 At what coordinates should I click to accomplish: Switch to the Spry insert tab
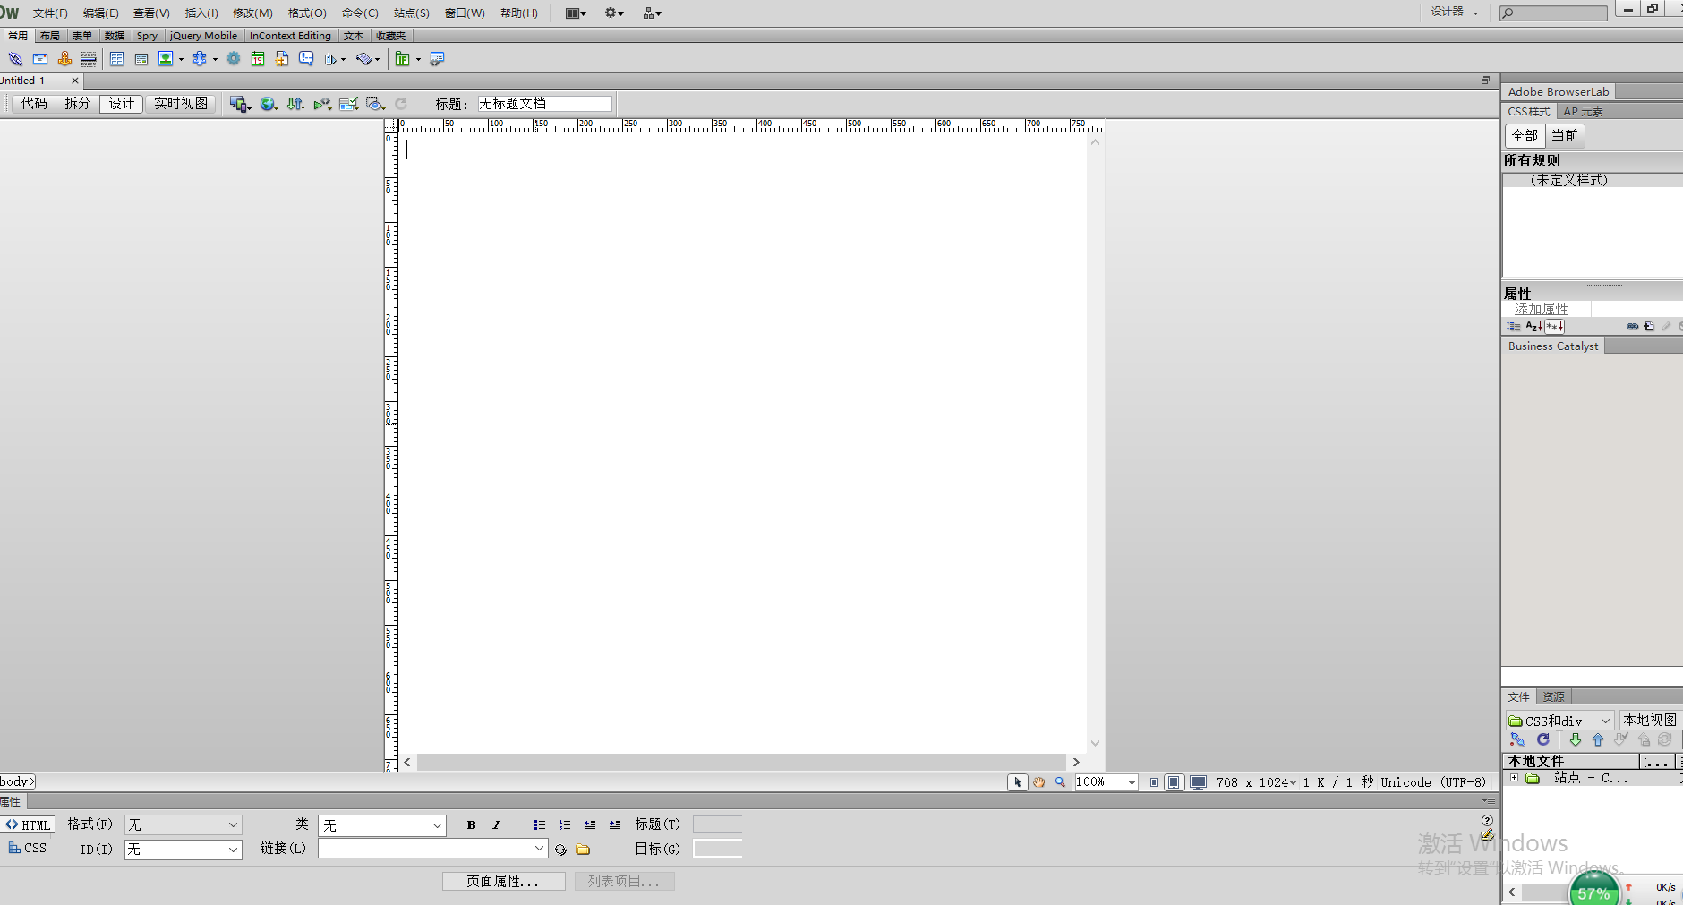(x=147, y=36)
